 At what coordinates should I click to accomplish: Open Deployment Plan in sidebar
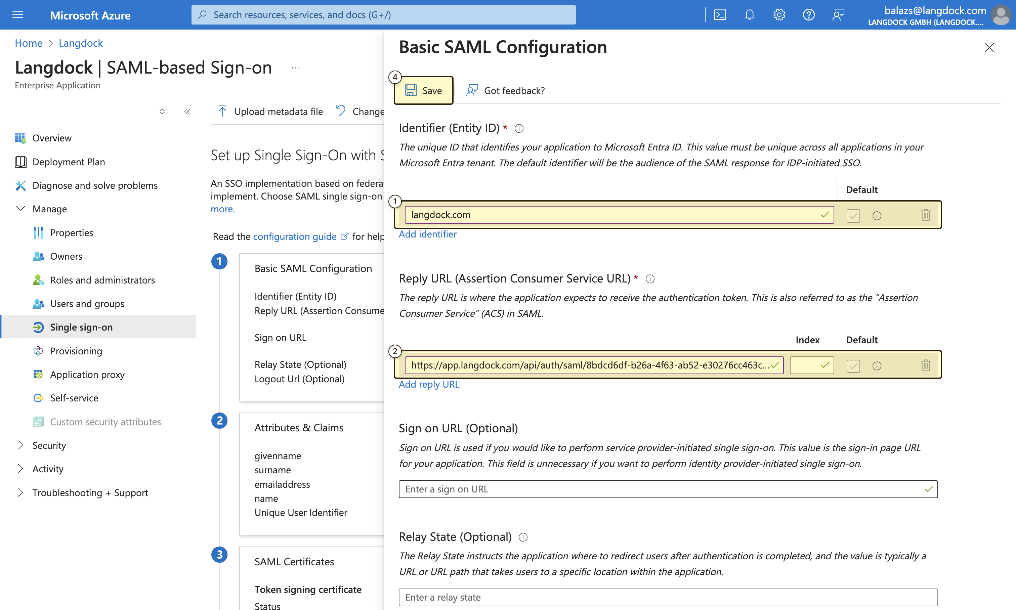[59, 162]
